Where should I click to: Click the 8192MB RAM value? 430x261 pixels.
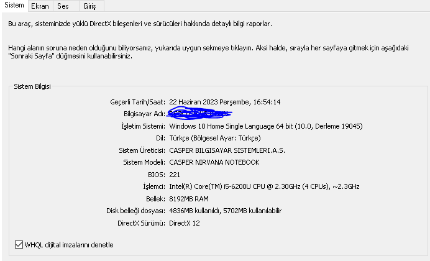click(189, 199)
